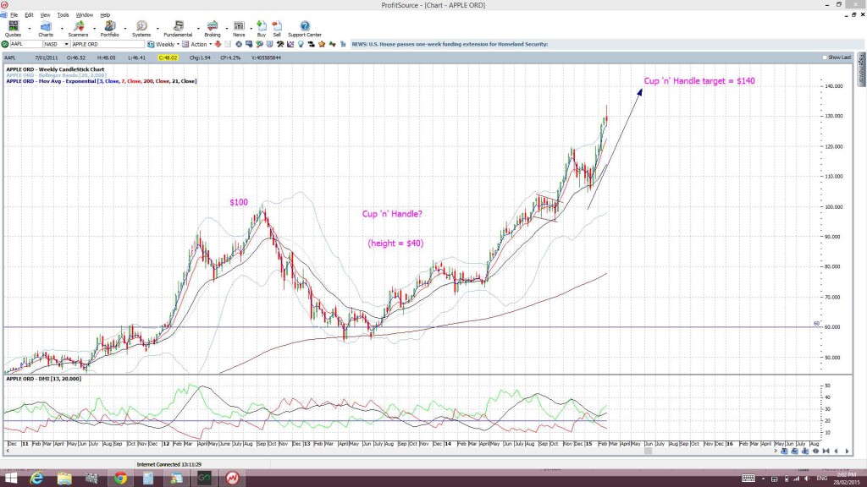Click the green Go icon beside AAPL
867x487 pixels.
5,44
